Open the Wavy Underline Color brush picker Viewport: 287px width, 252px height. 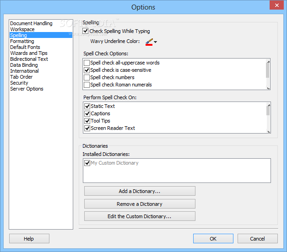click(149, 42)
